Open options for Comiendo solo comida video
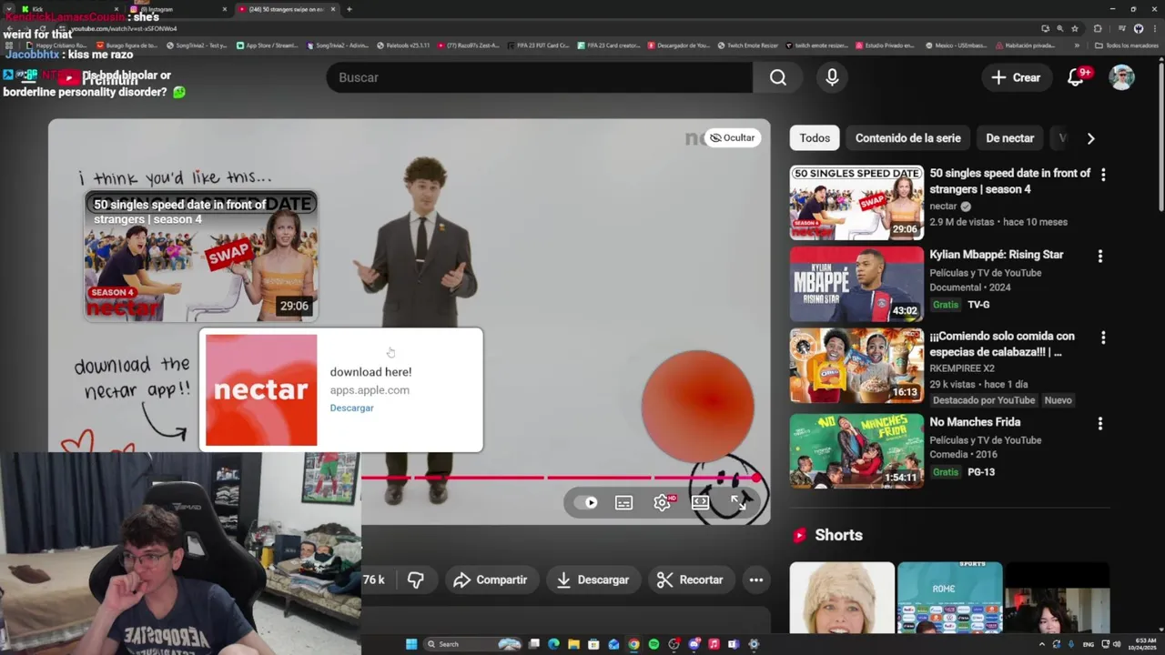The width and height of the screenshot is (1165, 655). pyautogui.click(x=1103, y=338)
